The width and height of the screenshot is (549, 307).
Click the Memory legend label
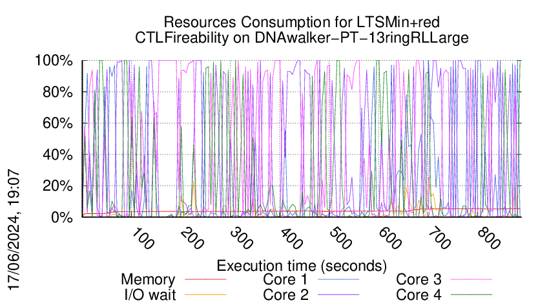pyautogui.click(x=148, y=280)
